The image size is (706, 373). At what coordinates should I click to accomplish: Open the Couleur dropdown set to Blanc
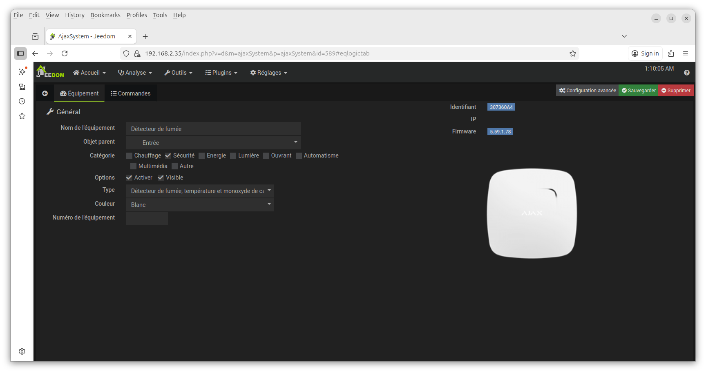[x=200, y=205]
